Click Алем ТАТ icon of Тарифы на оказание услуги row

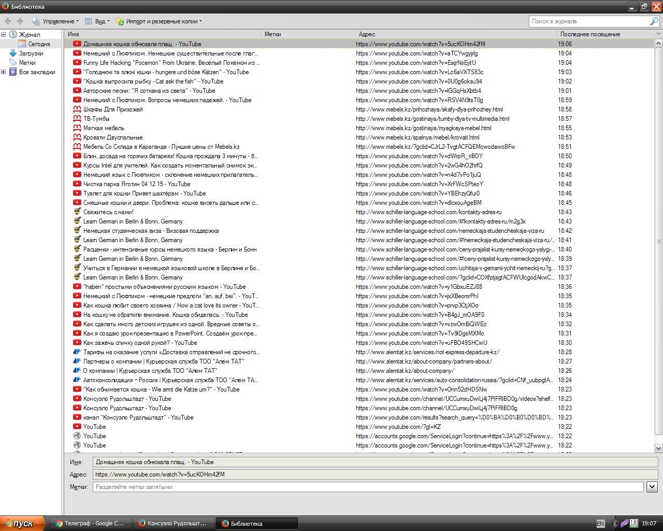77,352
